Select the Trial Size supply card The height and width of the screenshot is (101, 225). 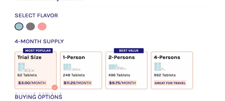[x=36, y=70]
